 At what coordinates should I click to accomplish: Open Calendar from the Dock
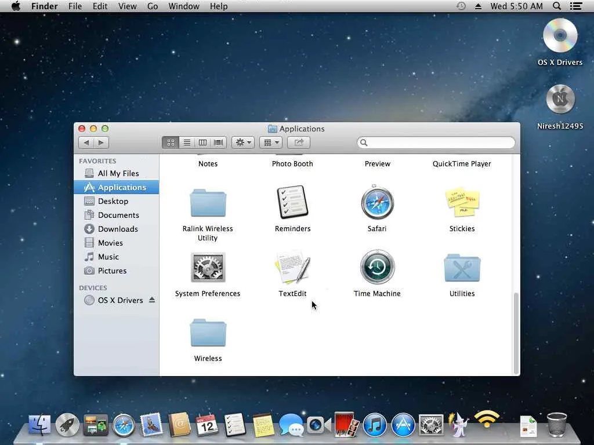(x=207, y=425)
